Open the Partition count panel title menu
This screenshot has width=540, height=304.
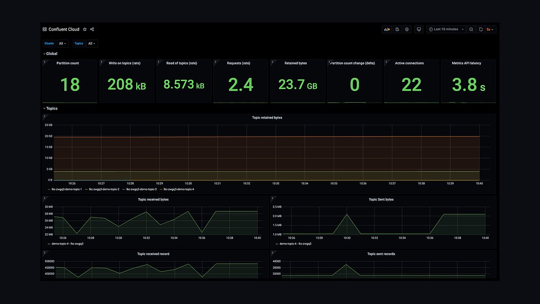click(x=67, y=64)
